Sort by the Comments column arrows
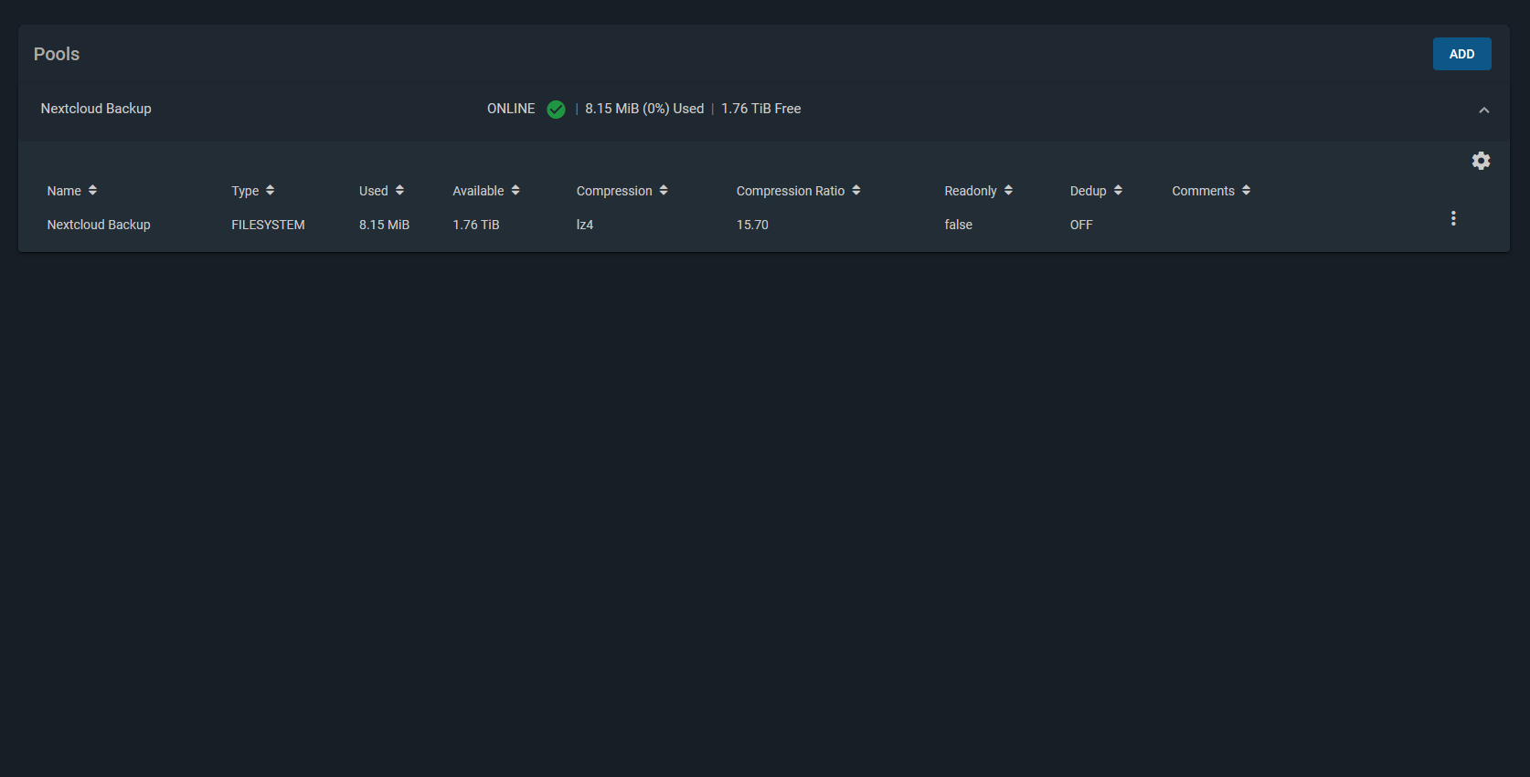This screenshot has width=1530, height=777. point(1246,191)
